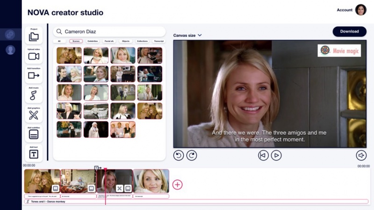374x210 pixels.
Task: Pick scene thumbnail of man and woman smiling
Action: (x=69, y=74)
